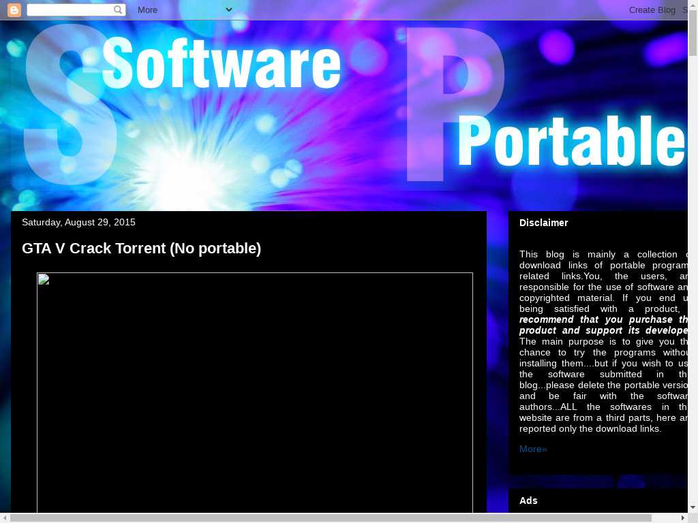Click the orange Blogger logo icon

[x=14, y=10]
